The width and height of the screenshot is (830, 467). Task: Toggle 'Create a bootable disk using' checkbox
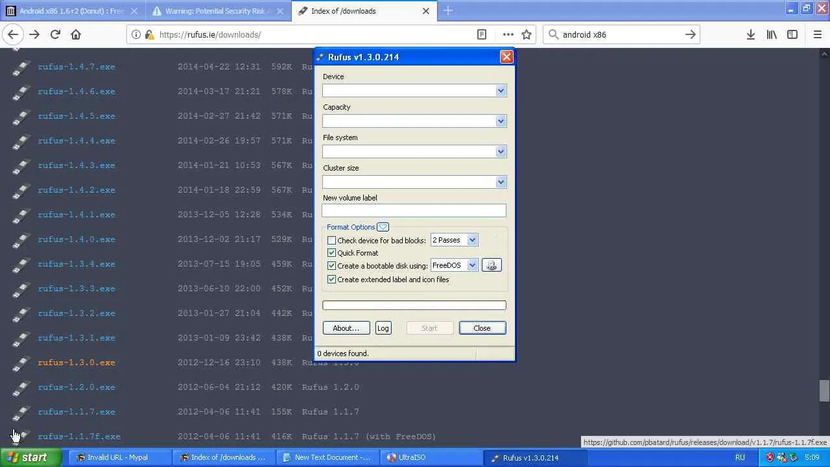(331, 266)
